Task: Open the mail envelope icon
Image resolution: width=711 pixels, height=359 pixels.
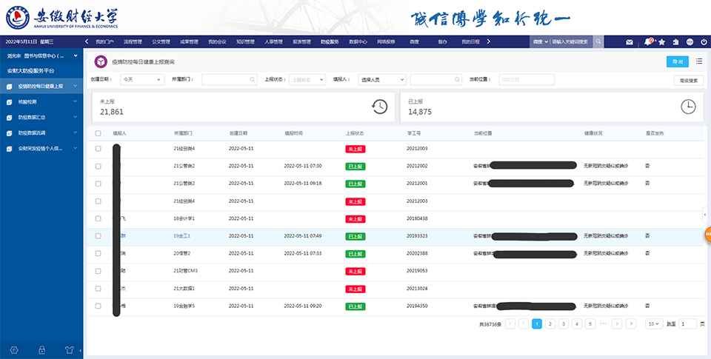Action: point(630,42)
